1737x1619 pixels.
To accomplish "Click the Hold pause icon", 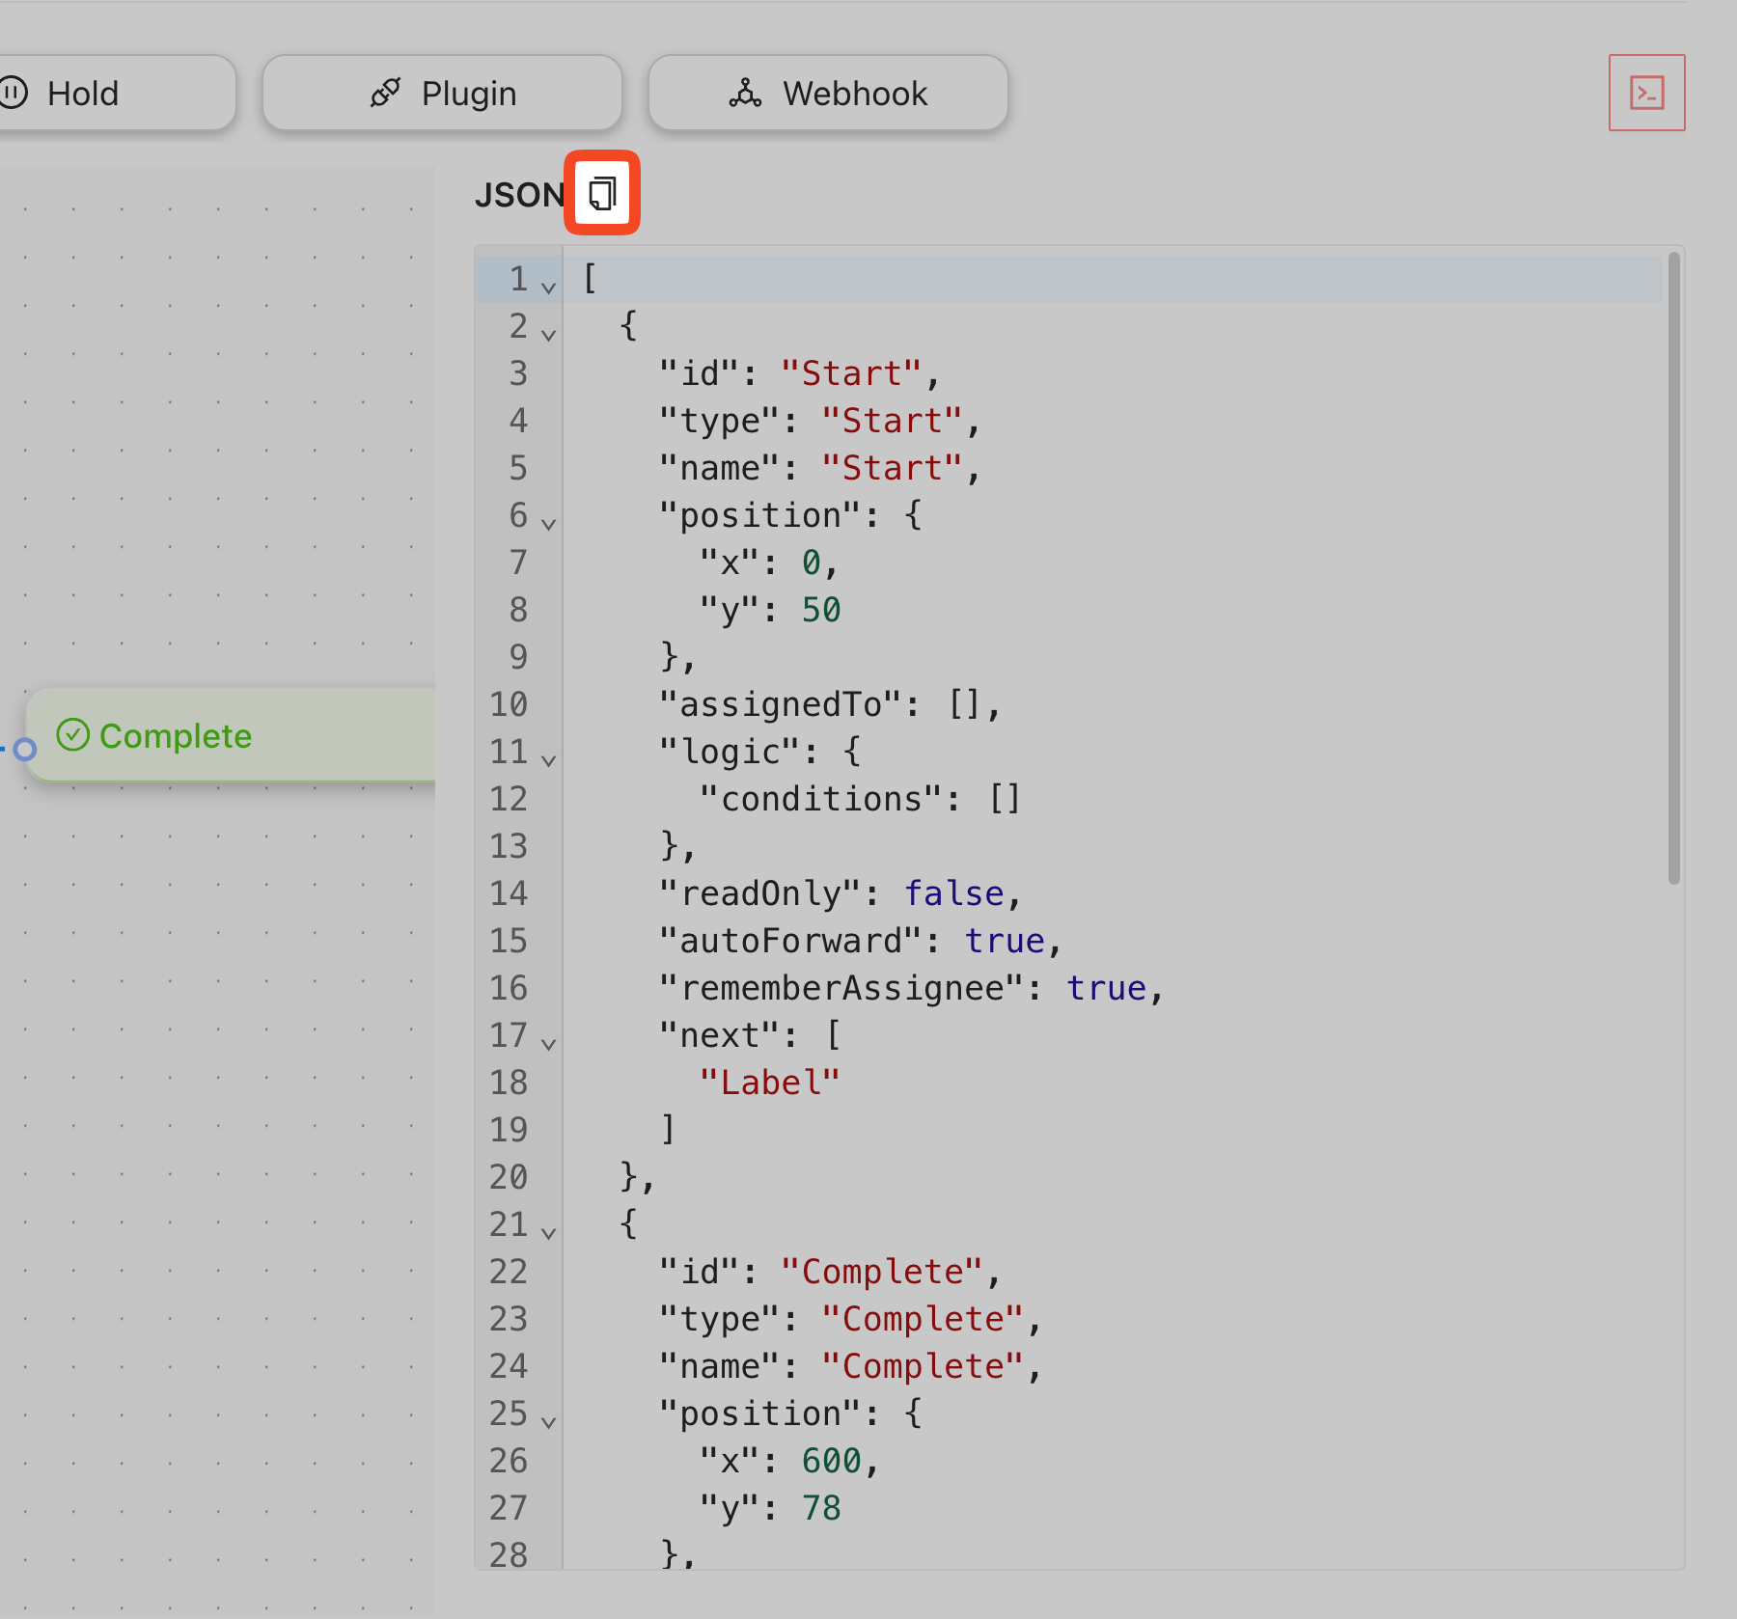I will [x=14, y=93].
